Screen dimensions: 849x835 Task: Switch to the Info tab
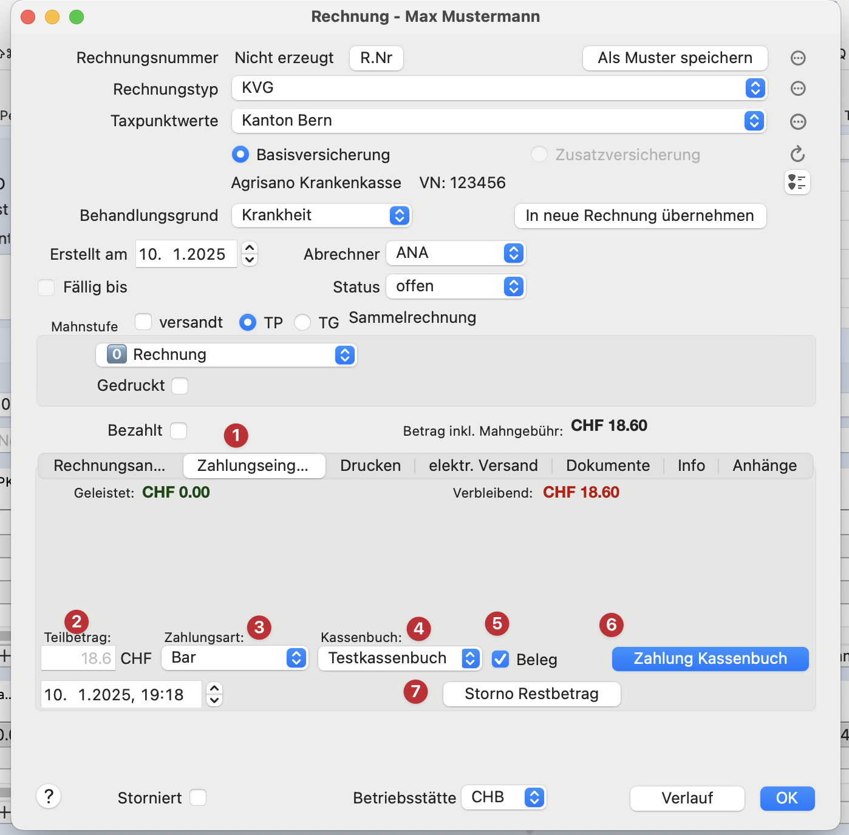coord(691,466)
